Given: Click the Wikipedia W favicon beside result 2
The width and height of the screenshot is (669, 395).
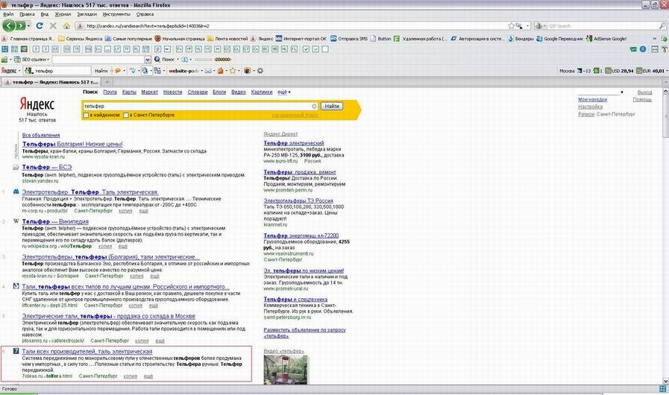Looking at the screenshot, I should pyautogui.click(x=16, y=221).
